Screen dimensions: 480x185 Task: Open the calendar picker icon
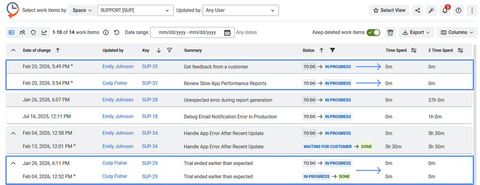point(227,33)
